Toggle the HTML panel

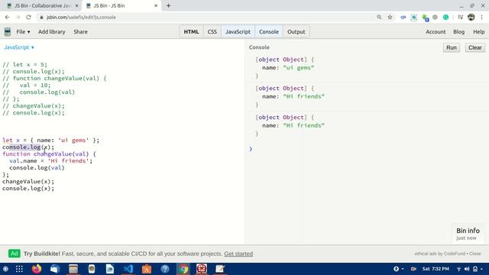point(191,32)
